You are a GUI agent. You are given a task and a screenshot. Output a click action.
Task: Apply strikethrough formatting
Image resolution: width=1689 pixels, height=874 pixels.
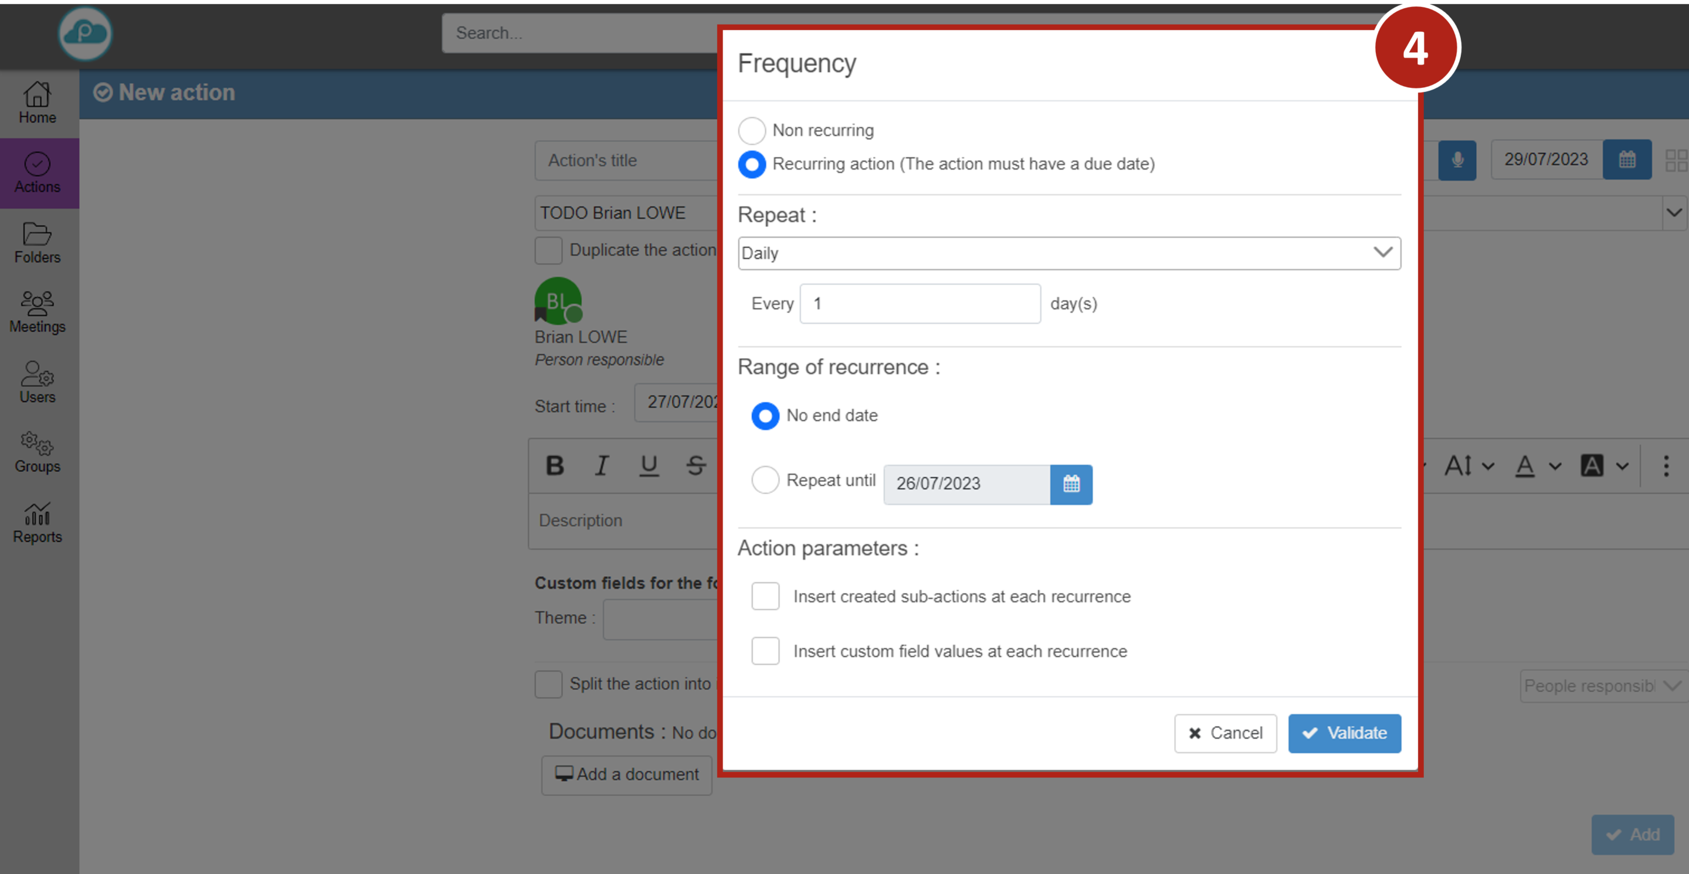pos(696,466)
